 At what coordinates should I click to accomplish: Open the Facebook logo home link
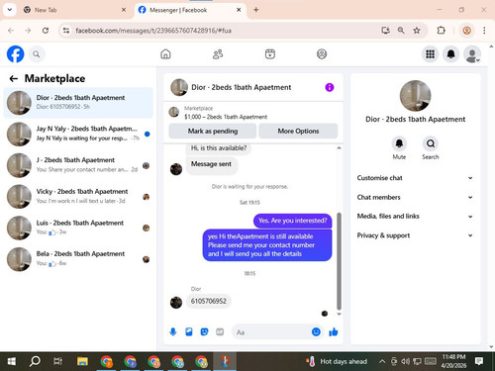click(x=16, y=54)
